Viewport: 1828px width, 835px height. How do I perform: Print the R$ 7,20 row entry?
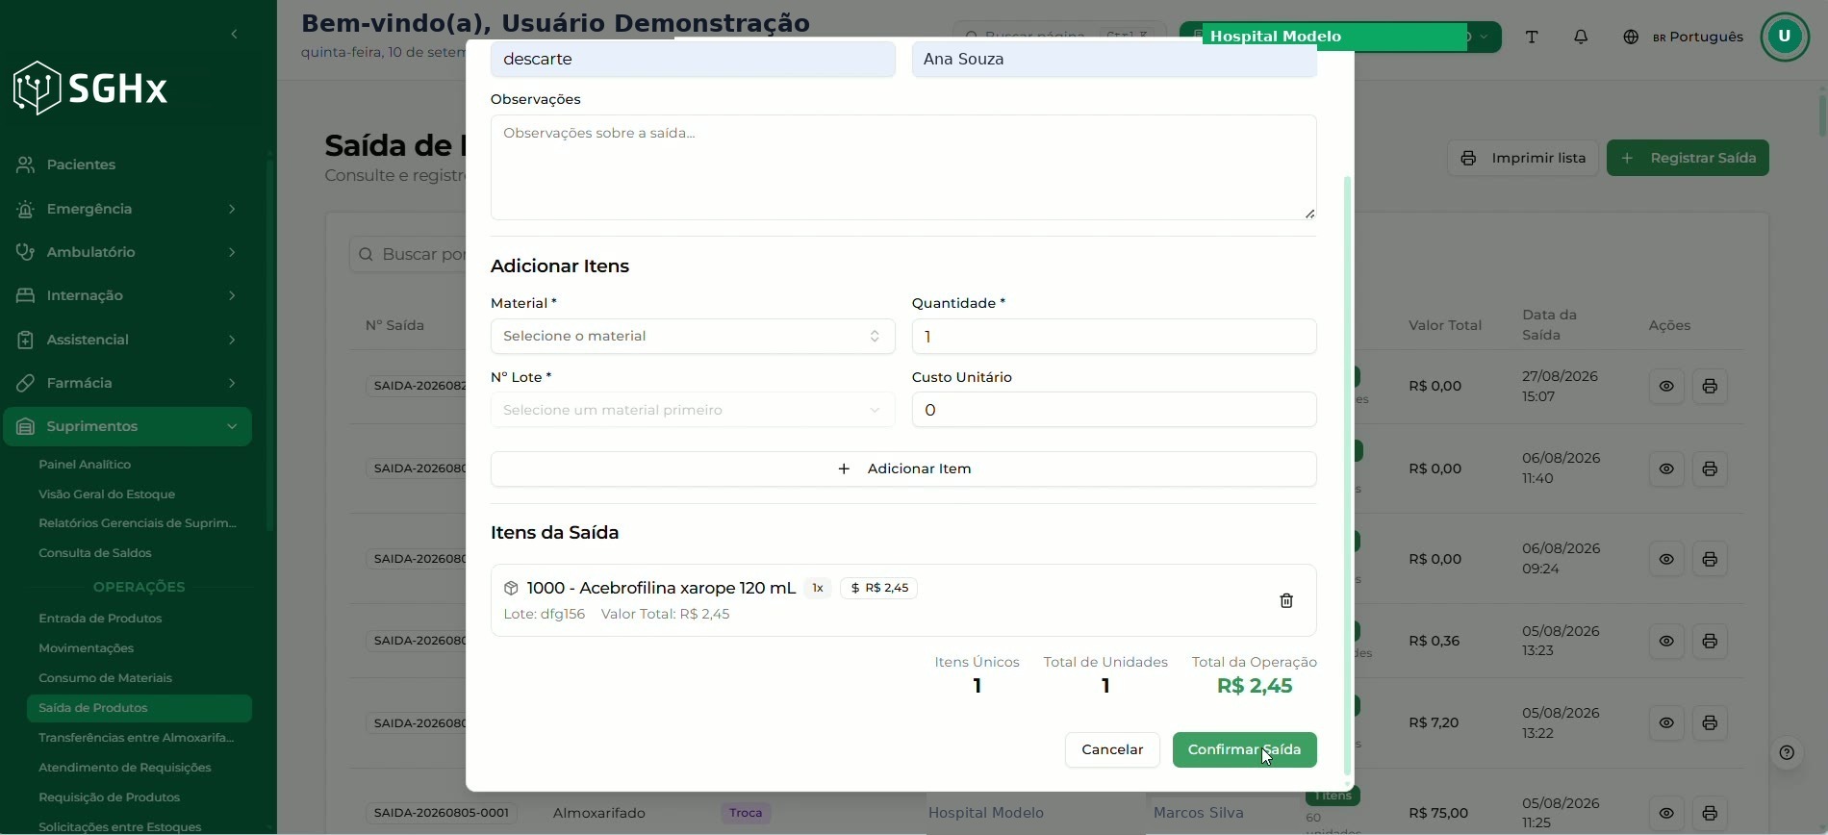pyautogui.click(x=1710, y=722)
